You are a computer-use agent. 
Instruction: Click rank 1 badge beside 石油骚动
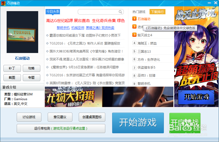pyautogui.click(x=134, y=19)
